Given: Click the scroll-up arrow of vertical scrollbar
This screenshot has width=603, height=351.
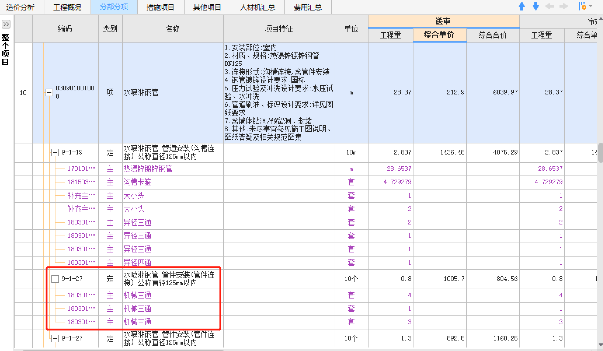Looking at the screenshot, I should pyautogui.click(x=600, y=18).
